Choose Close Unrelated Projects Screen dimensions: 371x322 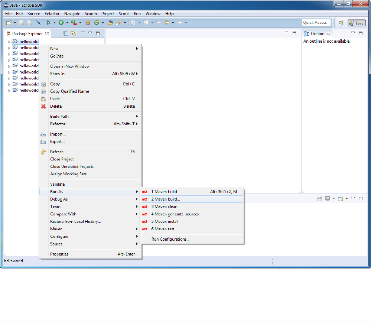(90, 166)
